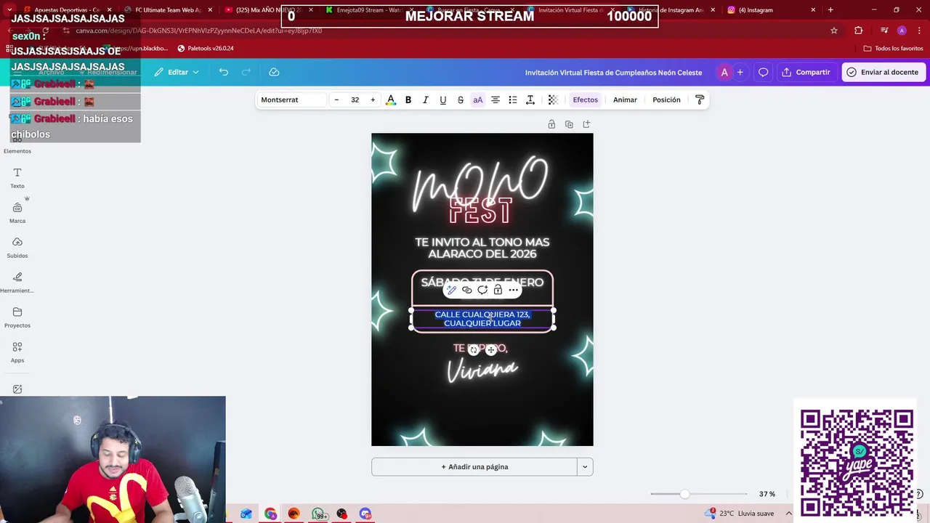Open the Apps sidebar panel
Viewport: 930px width, 523px height.
pos(17,352)
